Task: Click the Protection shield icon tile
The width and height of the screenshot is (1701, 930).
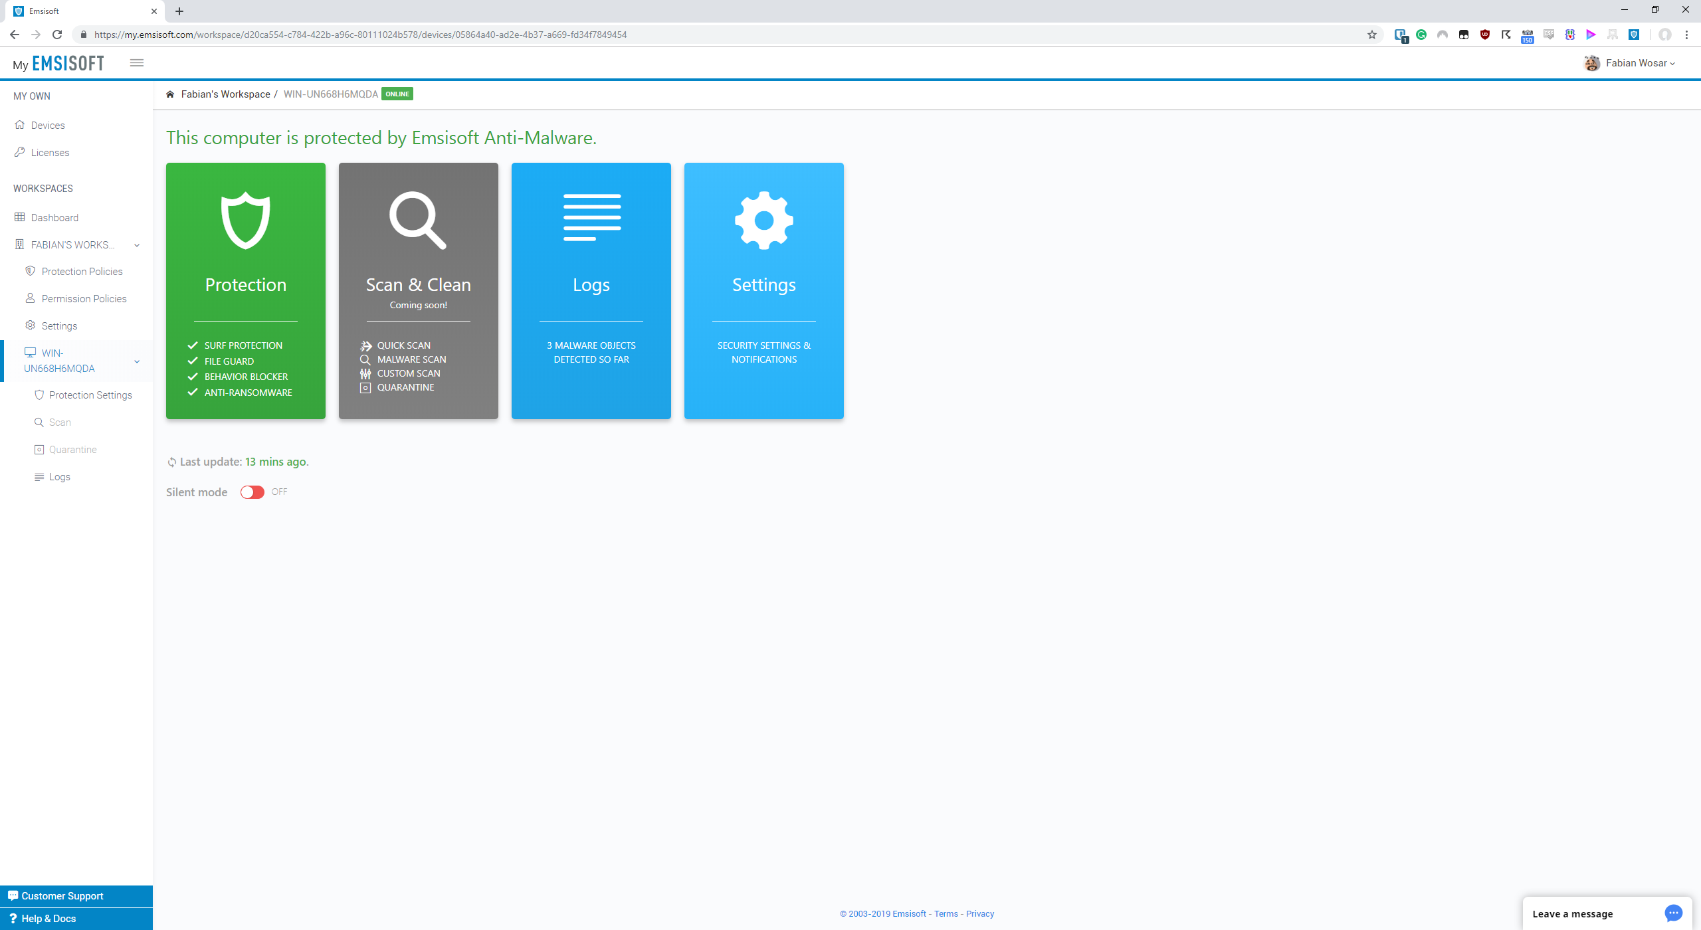Action: point(245,220)
